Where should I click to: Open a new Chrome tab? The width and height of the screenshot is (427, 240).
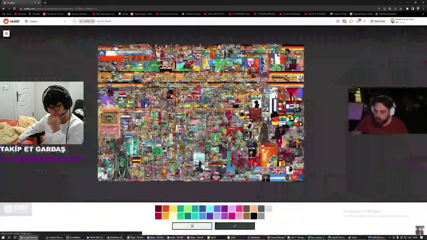[45, 3]
